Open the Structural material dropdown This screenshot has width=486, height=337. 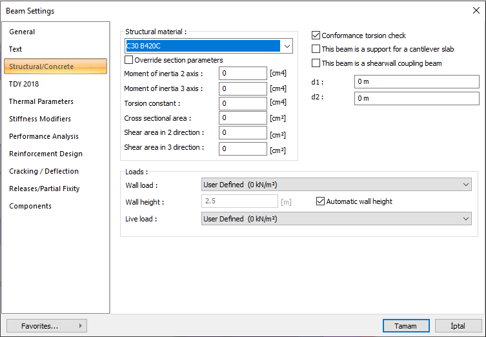[287, 46]
